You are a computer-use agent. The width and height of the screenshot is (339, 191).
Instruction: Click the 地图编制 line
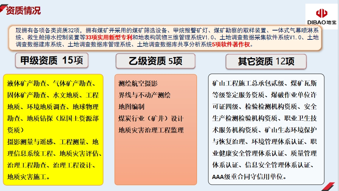point(131,107)
